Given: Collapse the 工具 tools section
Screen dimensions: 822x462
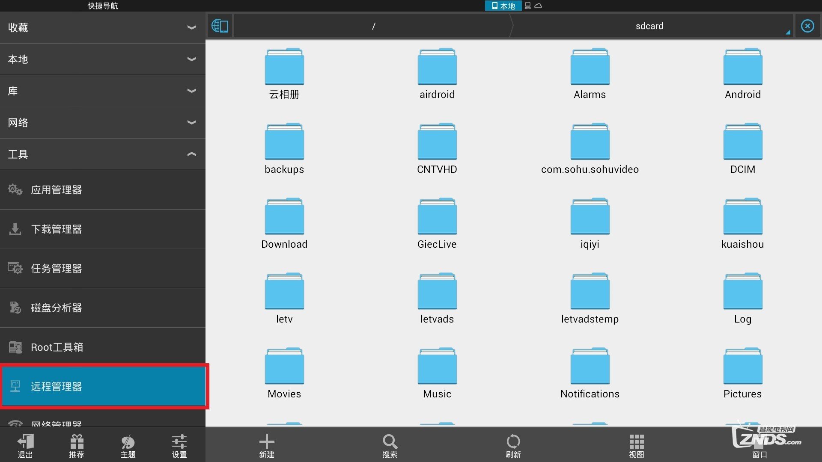Looking at the screenshot, I should tap(103, 154).
